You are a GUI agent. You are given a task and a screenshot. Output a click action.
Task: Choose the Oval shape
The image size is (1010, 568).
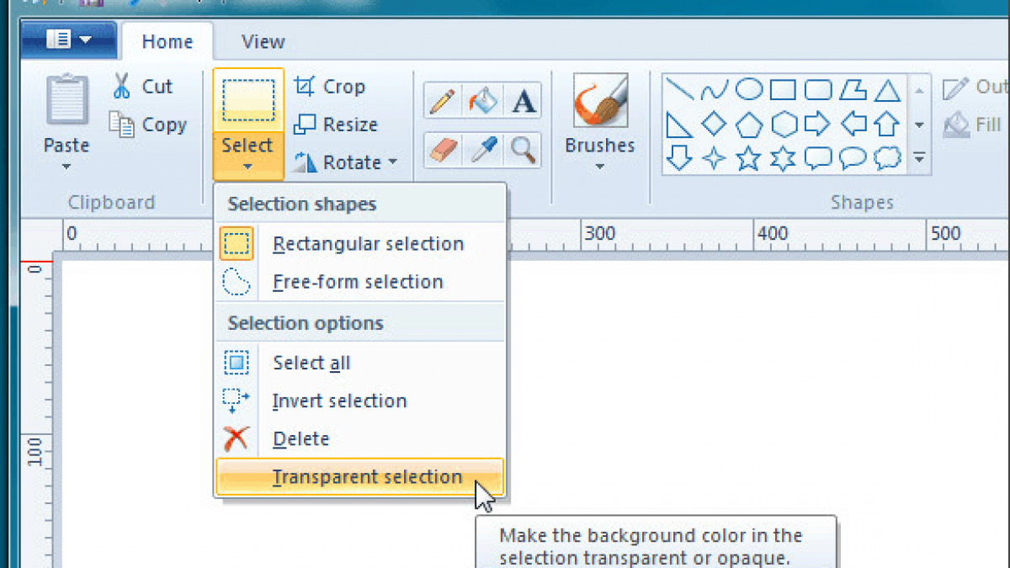pos(749,89)
